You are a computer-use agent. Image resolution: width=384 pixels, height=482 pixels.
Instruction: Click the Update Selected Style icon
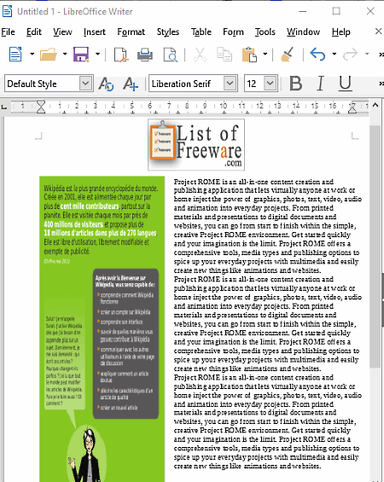pyautogui.click(x=106, y=84)
